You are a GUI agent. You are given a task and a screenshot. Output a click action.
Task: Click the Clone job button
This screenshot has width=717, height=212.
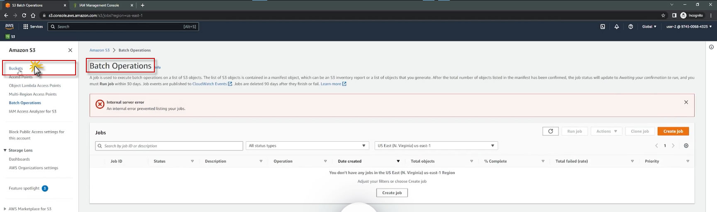pyautogui.click(x=640, y=131)
